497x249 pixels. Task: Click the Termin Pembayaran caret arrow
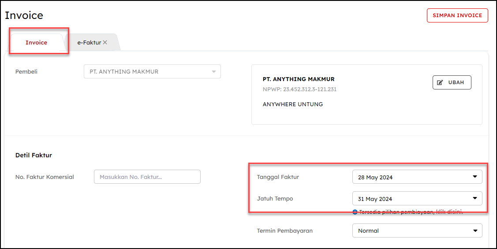pos(475,230)
